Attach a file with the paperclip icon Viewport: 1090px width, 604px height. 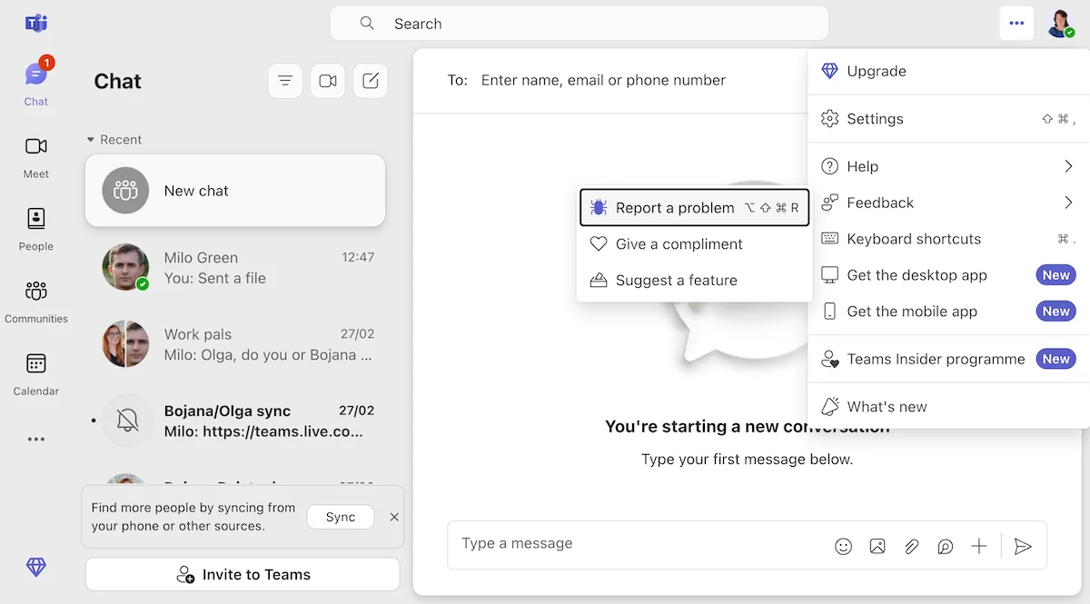(911, 546)
